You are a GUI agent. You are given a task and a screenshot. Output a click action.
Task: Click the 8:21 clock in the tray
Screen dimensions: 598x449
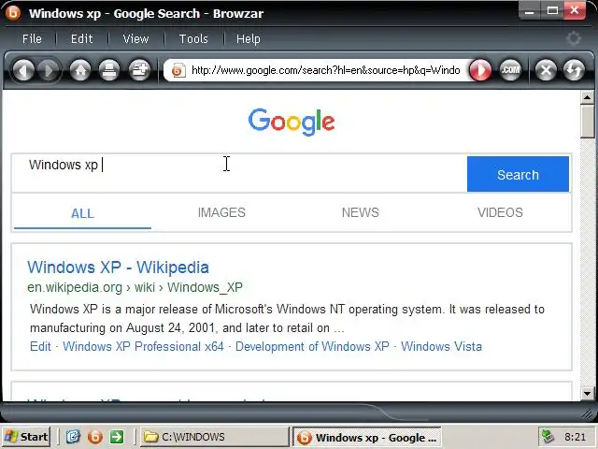click(x=575, y=437)
